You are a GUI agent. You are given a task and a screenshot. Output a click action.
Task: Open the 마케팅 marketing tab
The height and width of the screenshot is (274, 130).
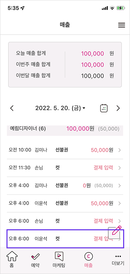coord(59,259)
